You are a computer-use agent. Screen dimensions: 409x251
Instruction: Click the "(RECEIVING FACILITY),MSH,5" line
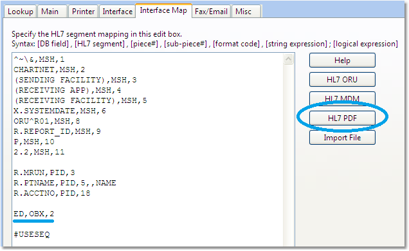coord(80,100)
